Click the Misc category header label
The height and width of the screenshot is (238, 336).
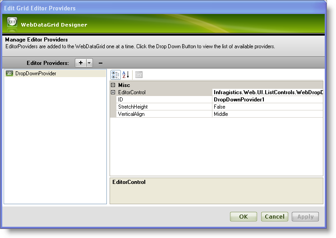(124, 85)
